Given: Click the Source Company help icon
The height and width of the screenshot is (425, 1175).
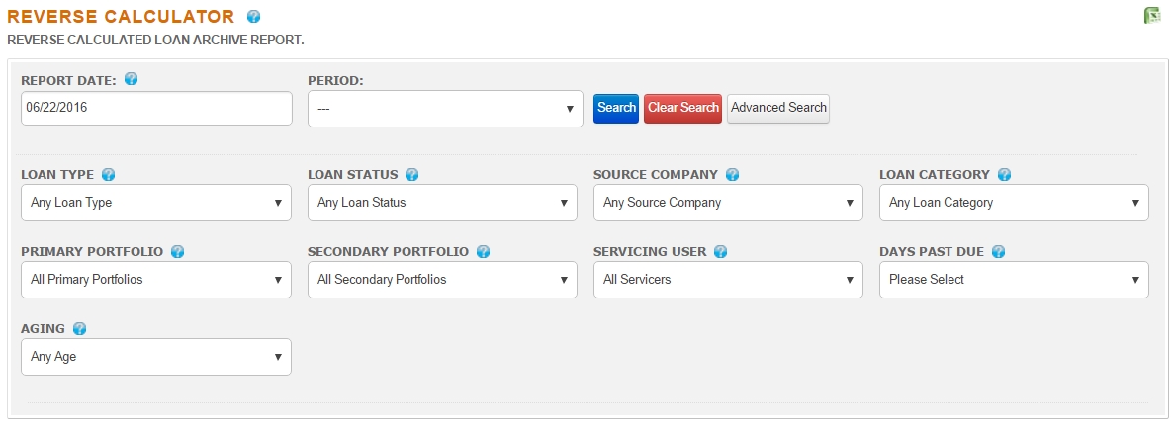Looking at the screenshot, I should (x=732, y=174).
